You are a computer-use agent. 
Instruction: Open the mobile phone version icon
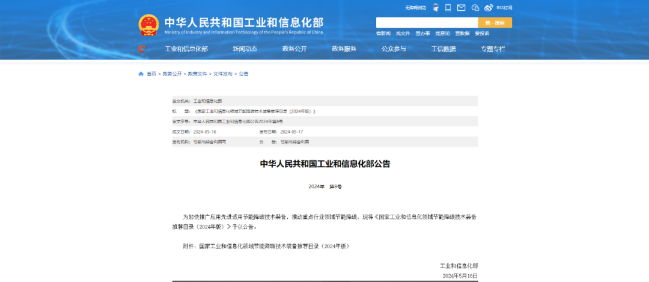[448, 8]
